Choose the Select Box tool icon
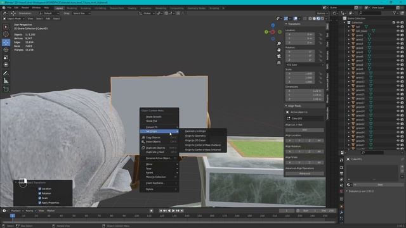Image resolution: width=406 pixels, height=228 pixels. point(6,27)
